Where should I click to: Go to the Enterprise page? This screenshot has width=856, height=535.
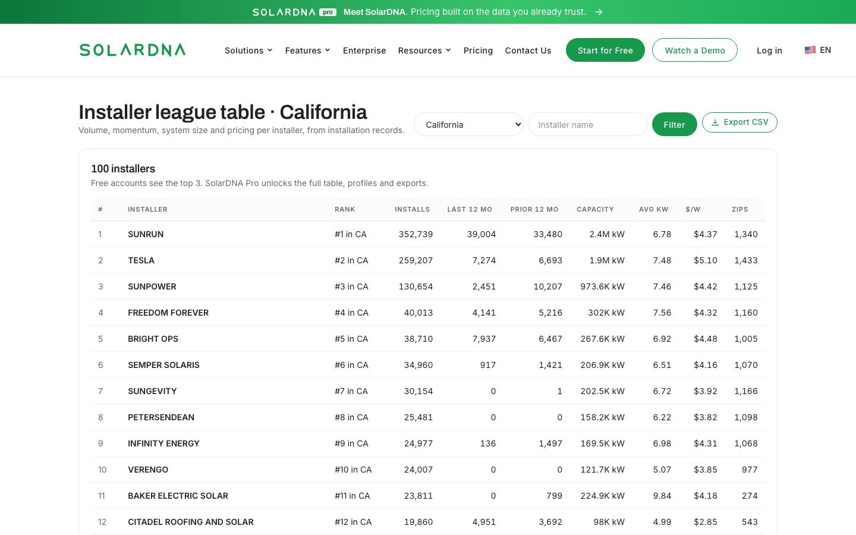tap(364, 51)
